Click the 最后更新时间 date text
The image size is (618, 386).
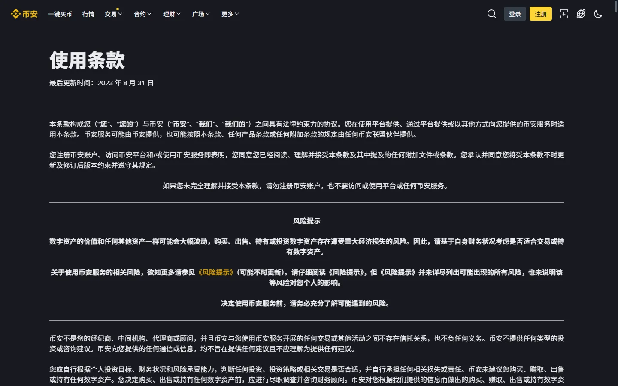click(x=102, y=83)
